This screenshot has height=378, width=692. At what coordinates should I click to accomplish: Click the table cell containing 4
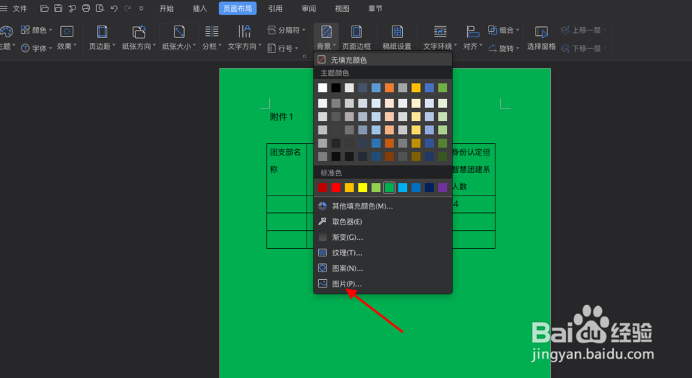tap(473, 205)
